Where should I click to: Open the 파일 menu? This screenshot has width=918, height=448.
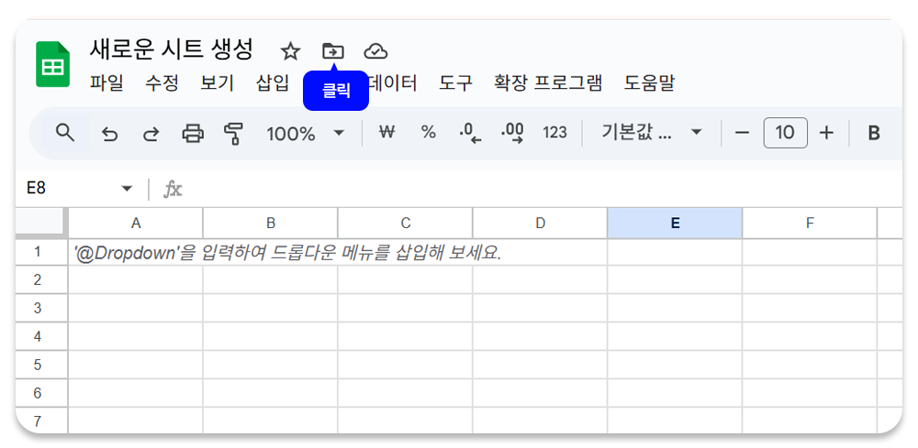[x=106, y=83]
